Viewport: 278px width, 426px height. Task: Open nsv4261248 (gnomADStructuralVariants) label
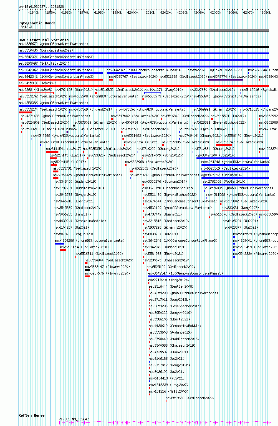(236, 162)
